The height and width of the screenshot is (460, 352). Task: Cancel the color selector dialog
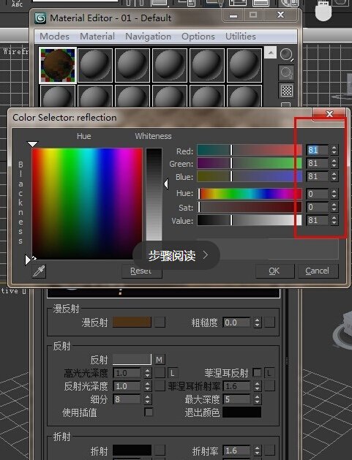(x=318, y=271)
